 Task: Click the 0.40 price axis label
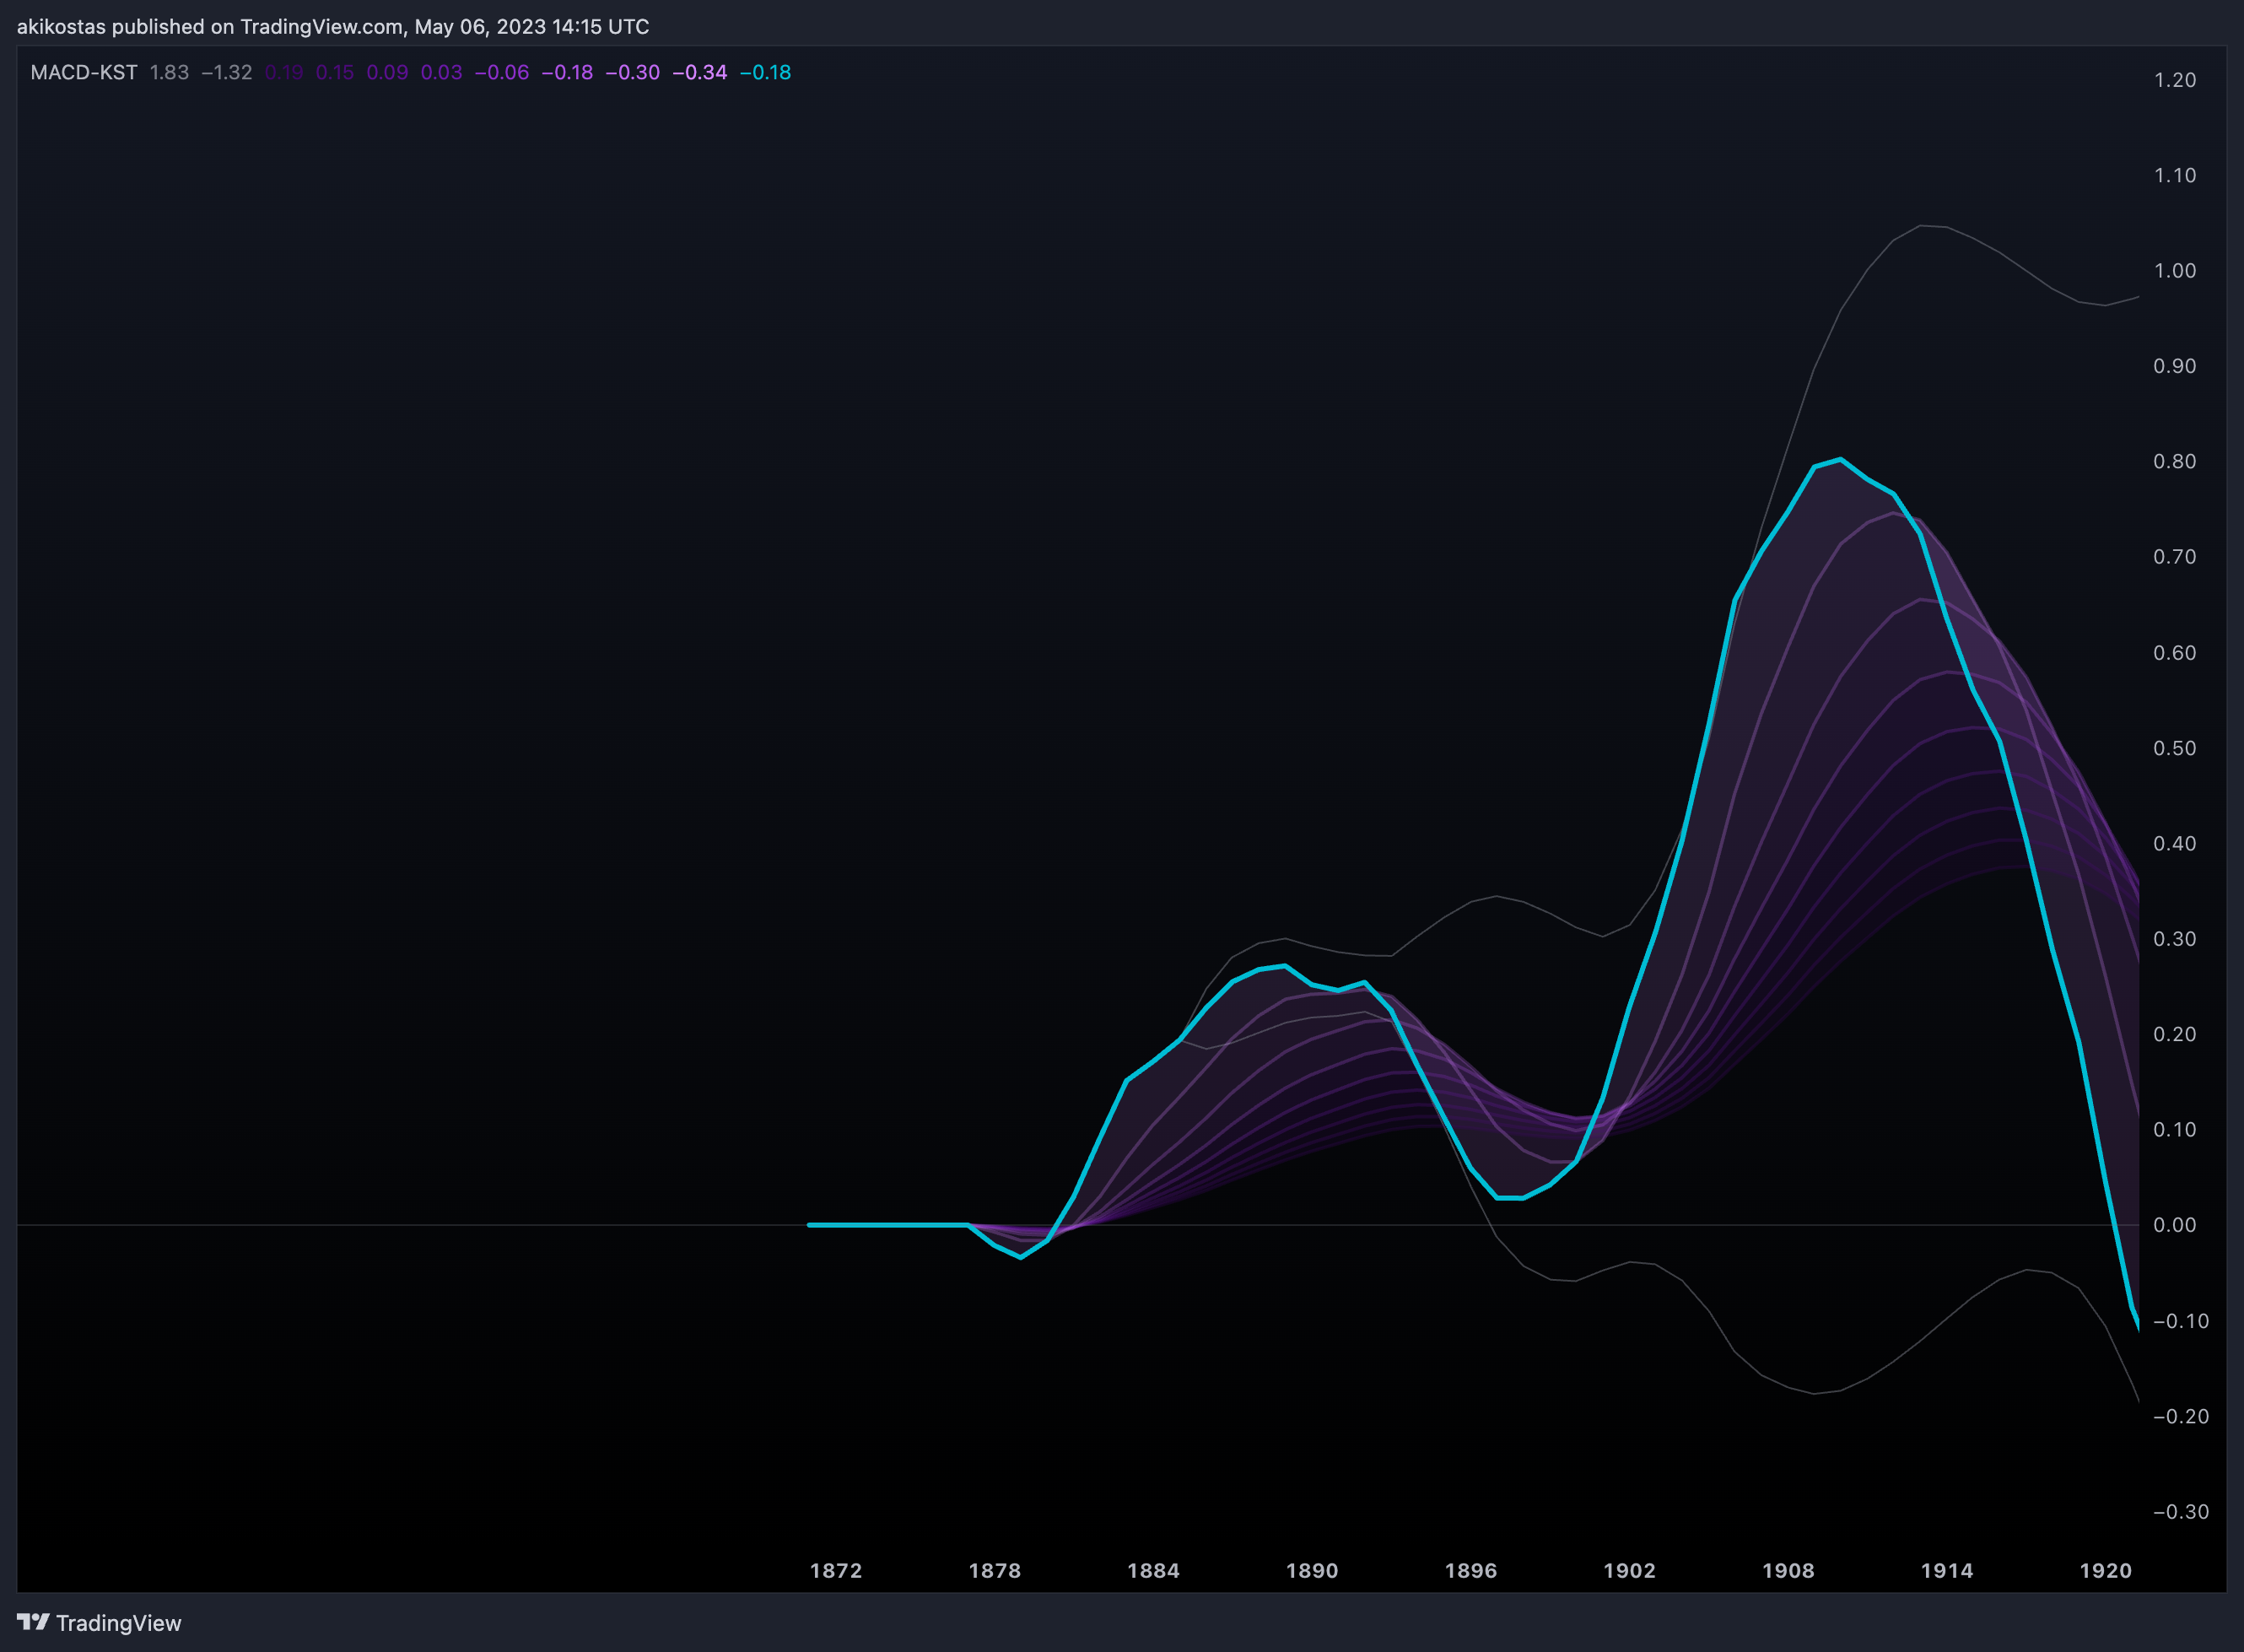(2175, 843)
